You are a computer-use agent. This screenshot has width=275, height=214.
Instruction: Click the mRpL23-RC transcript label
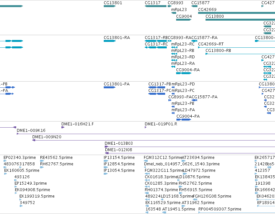183,44
